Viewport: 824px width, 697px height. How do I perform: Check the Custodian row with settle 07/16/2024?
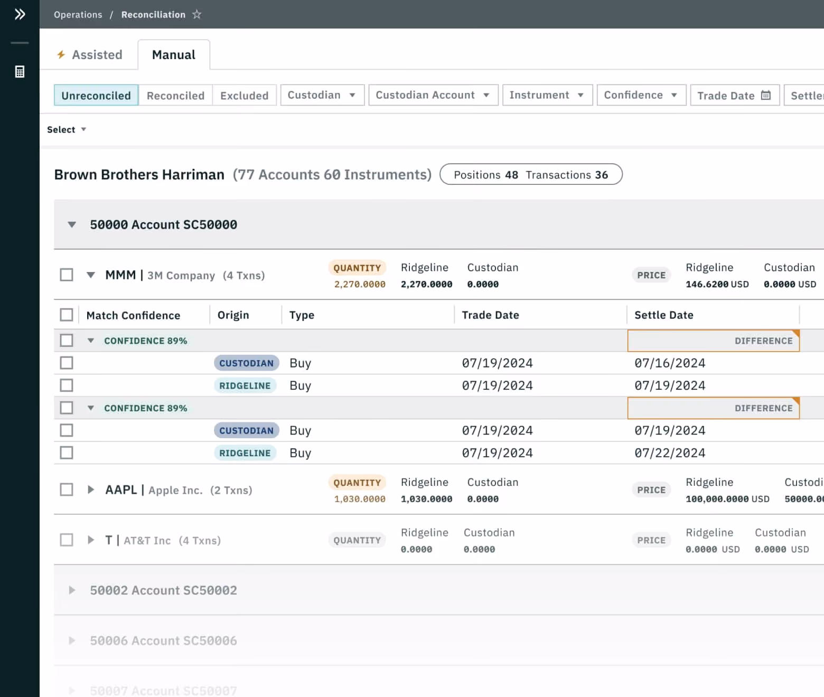[x=67, y=363]
